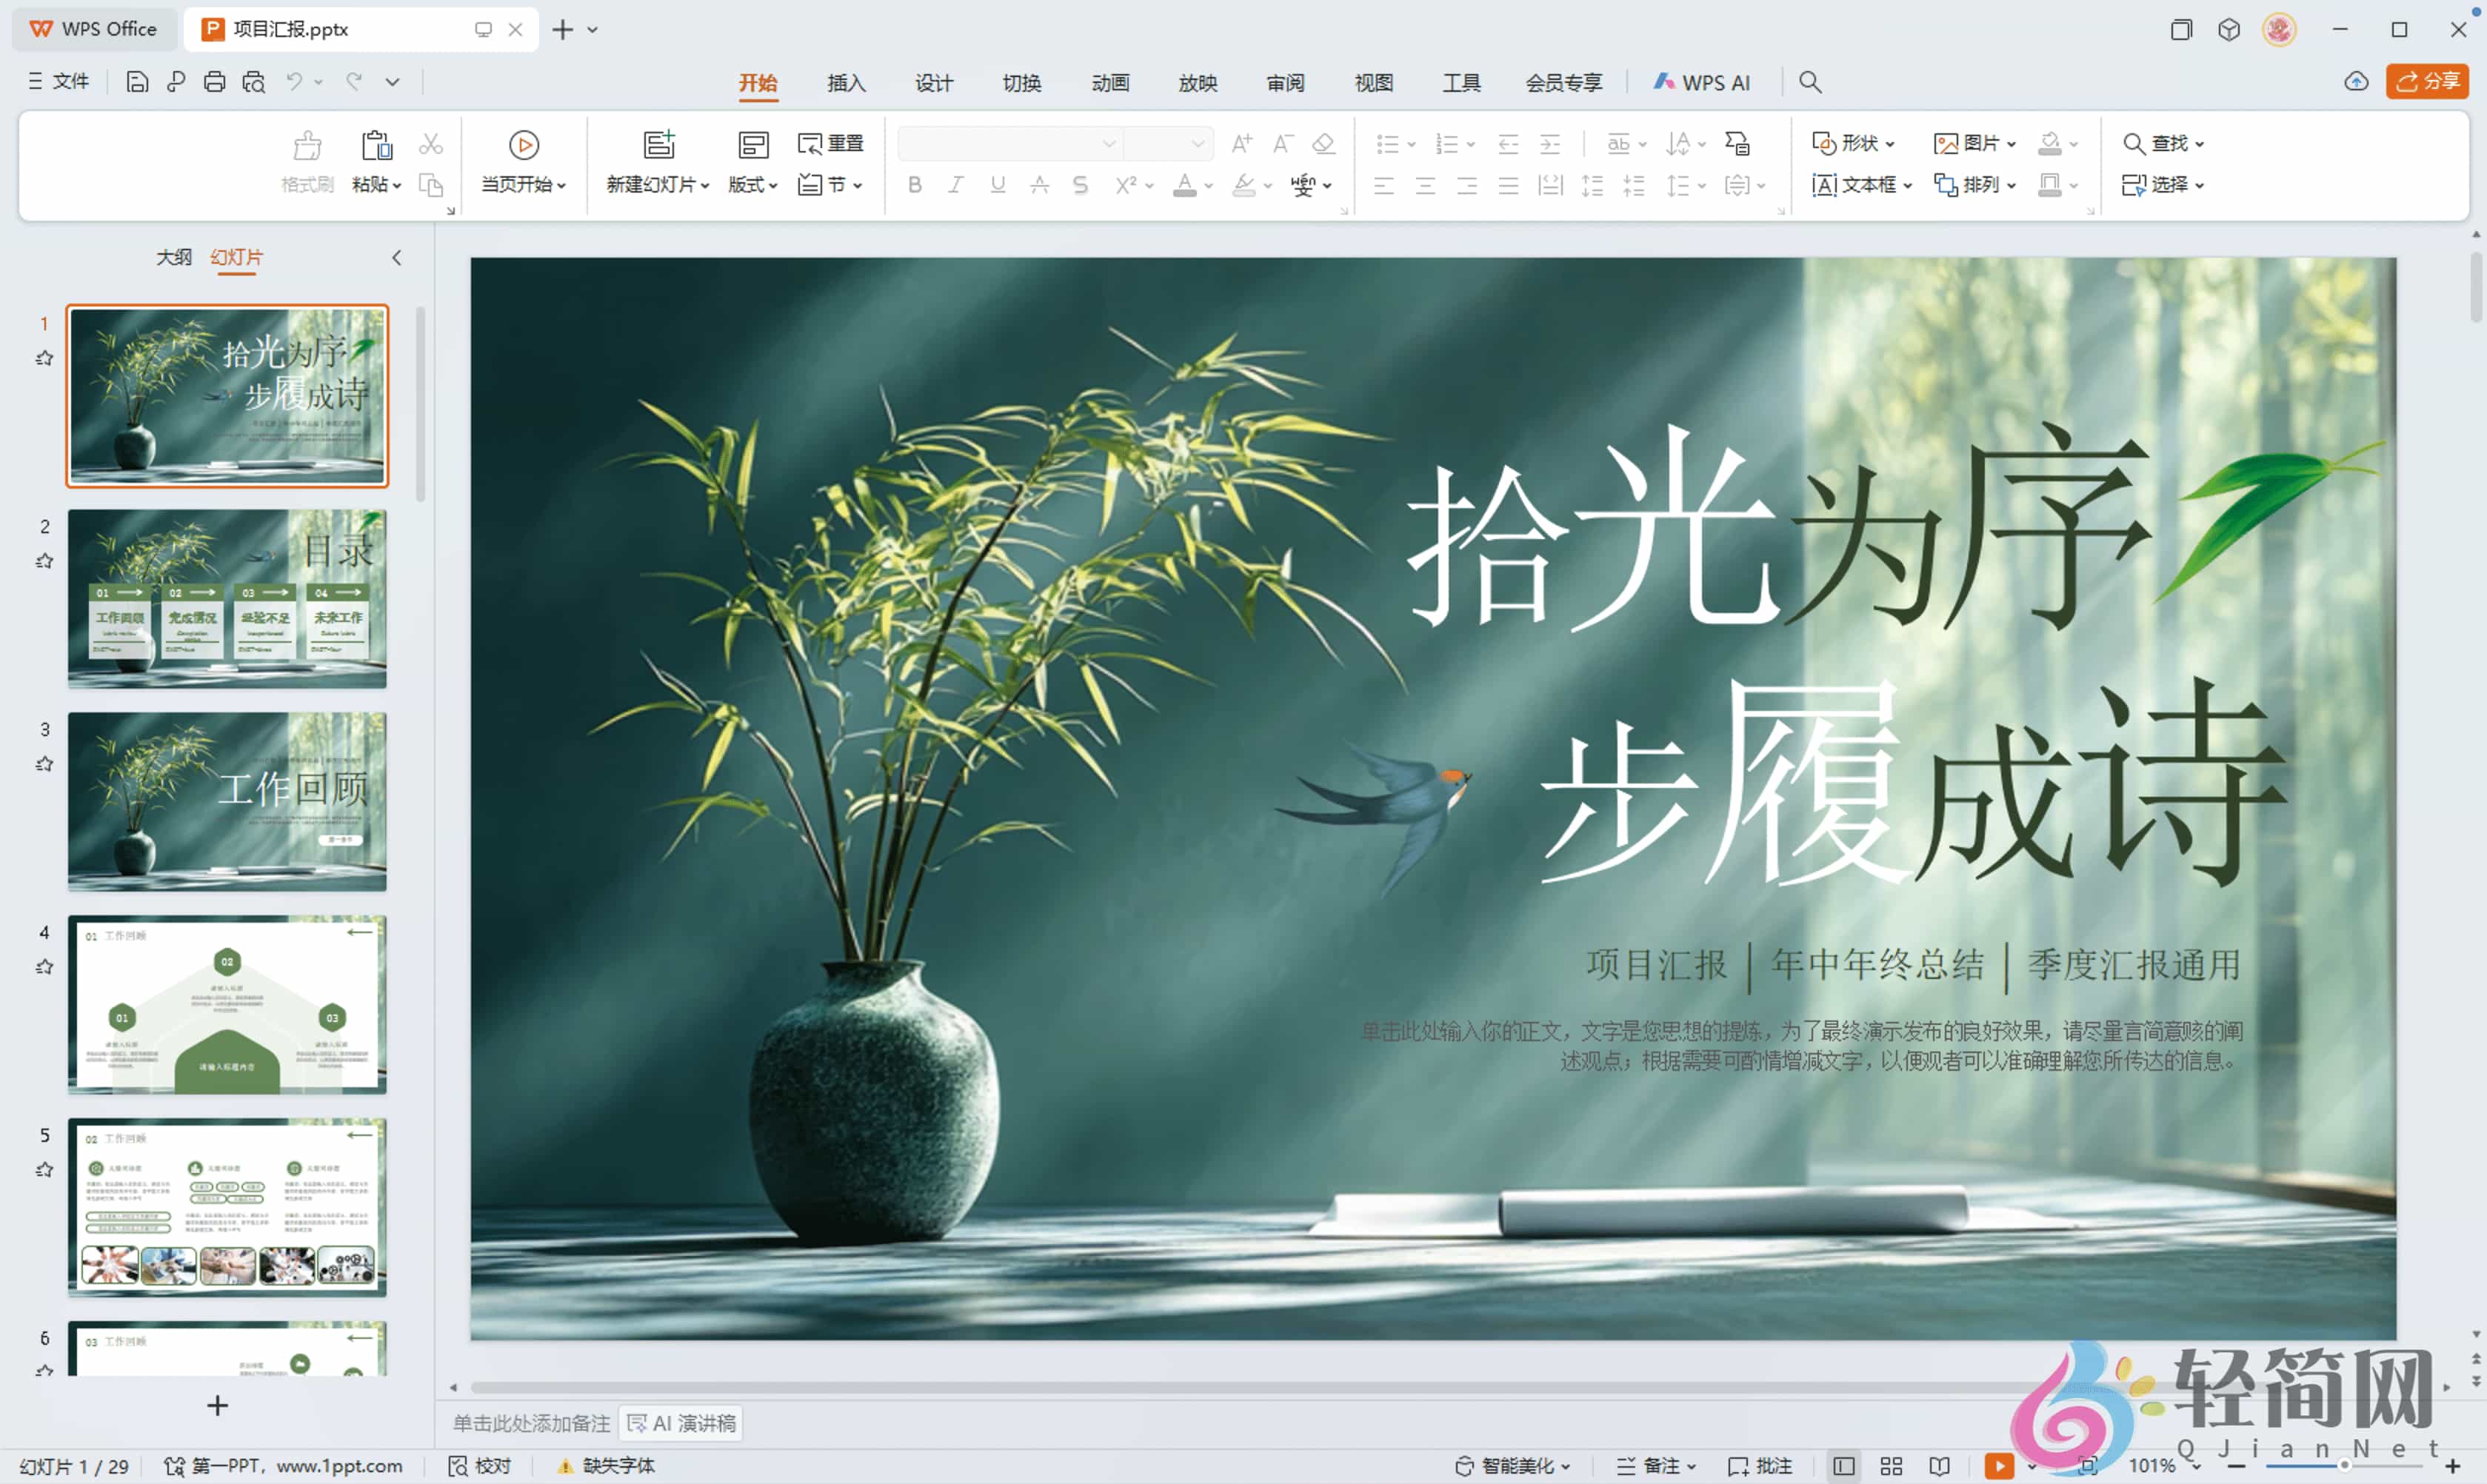The width and height of the screenshot is (2487, 1484).
Task: Open the 版式 layout dropdown
Action: [752, 185]
